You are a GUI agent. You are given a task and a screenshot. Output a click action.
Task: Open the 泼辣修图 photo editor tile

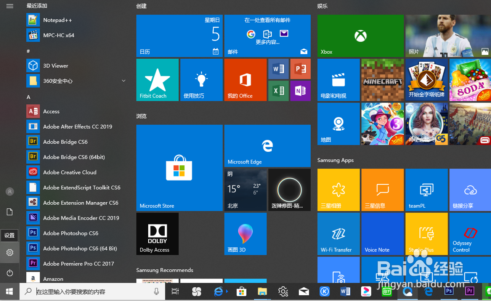pyautogui.click(x=289, y=190)
